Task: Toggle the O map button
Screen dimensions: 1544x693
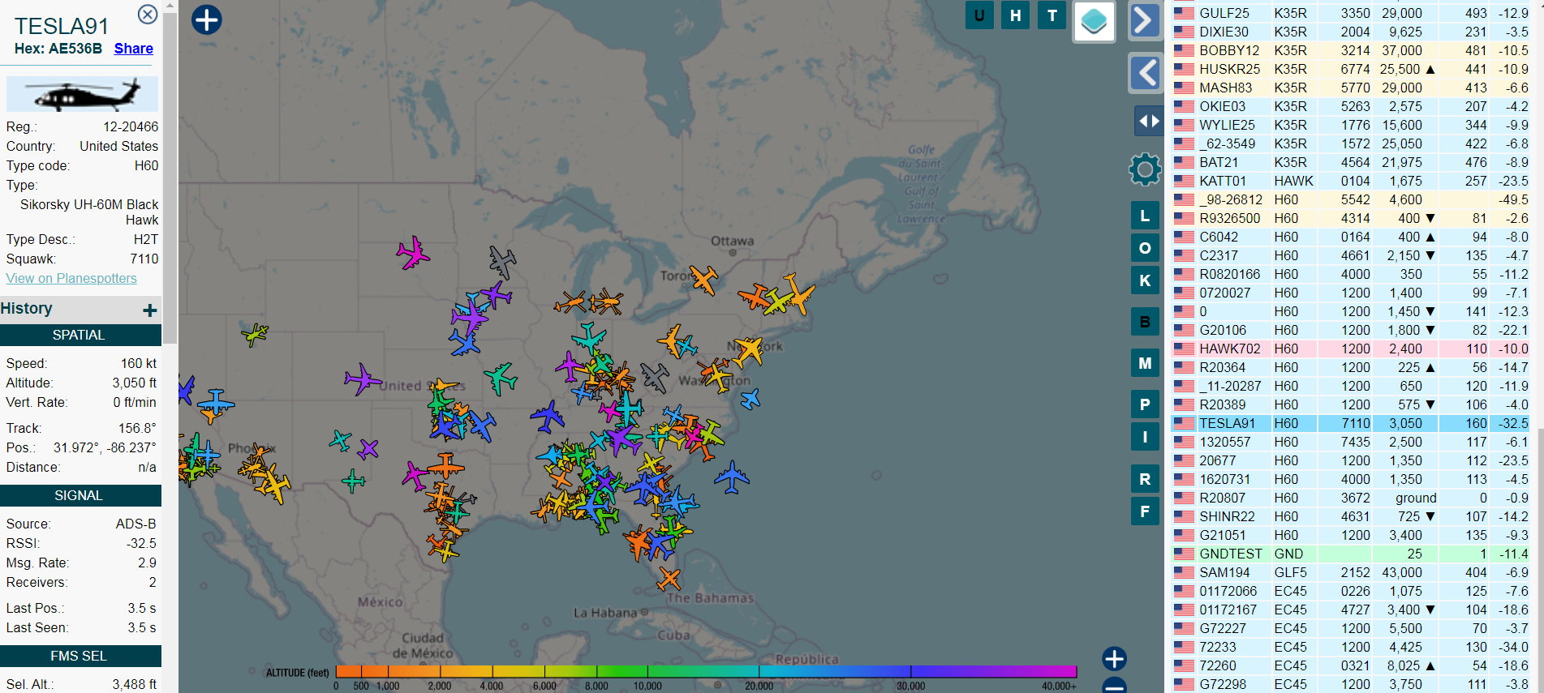Action: tap(1145, 248)
